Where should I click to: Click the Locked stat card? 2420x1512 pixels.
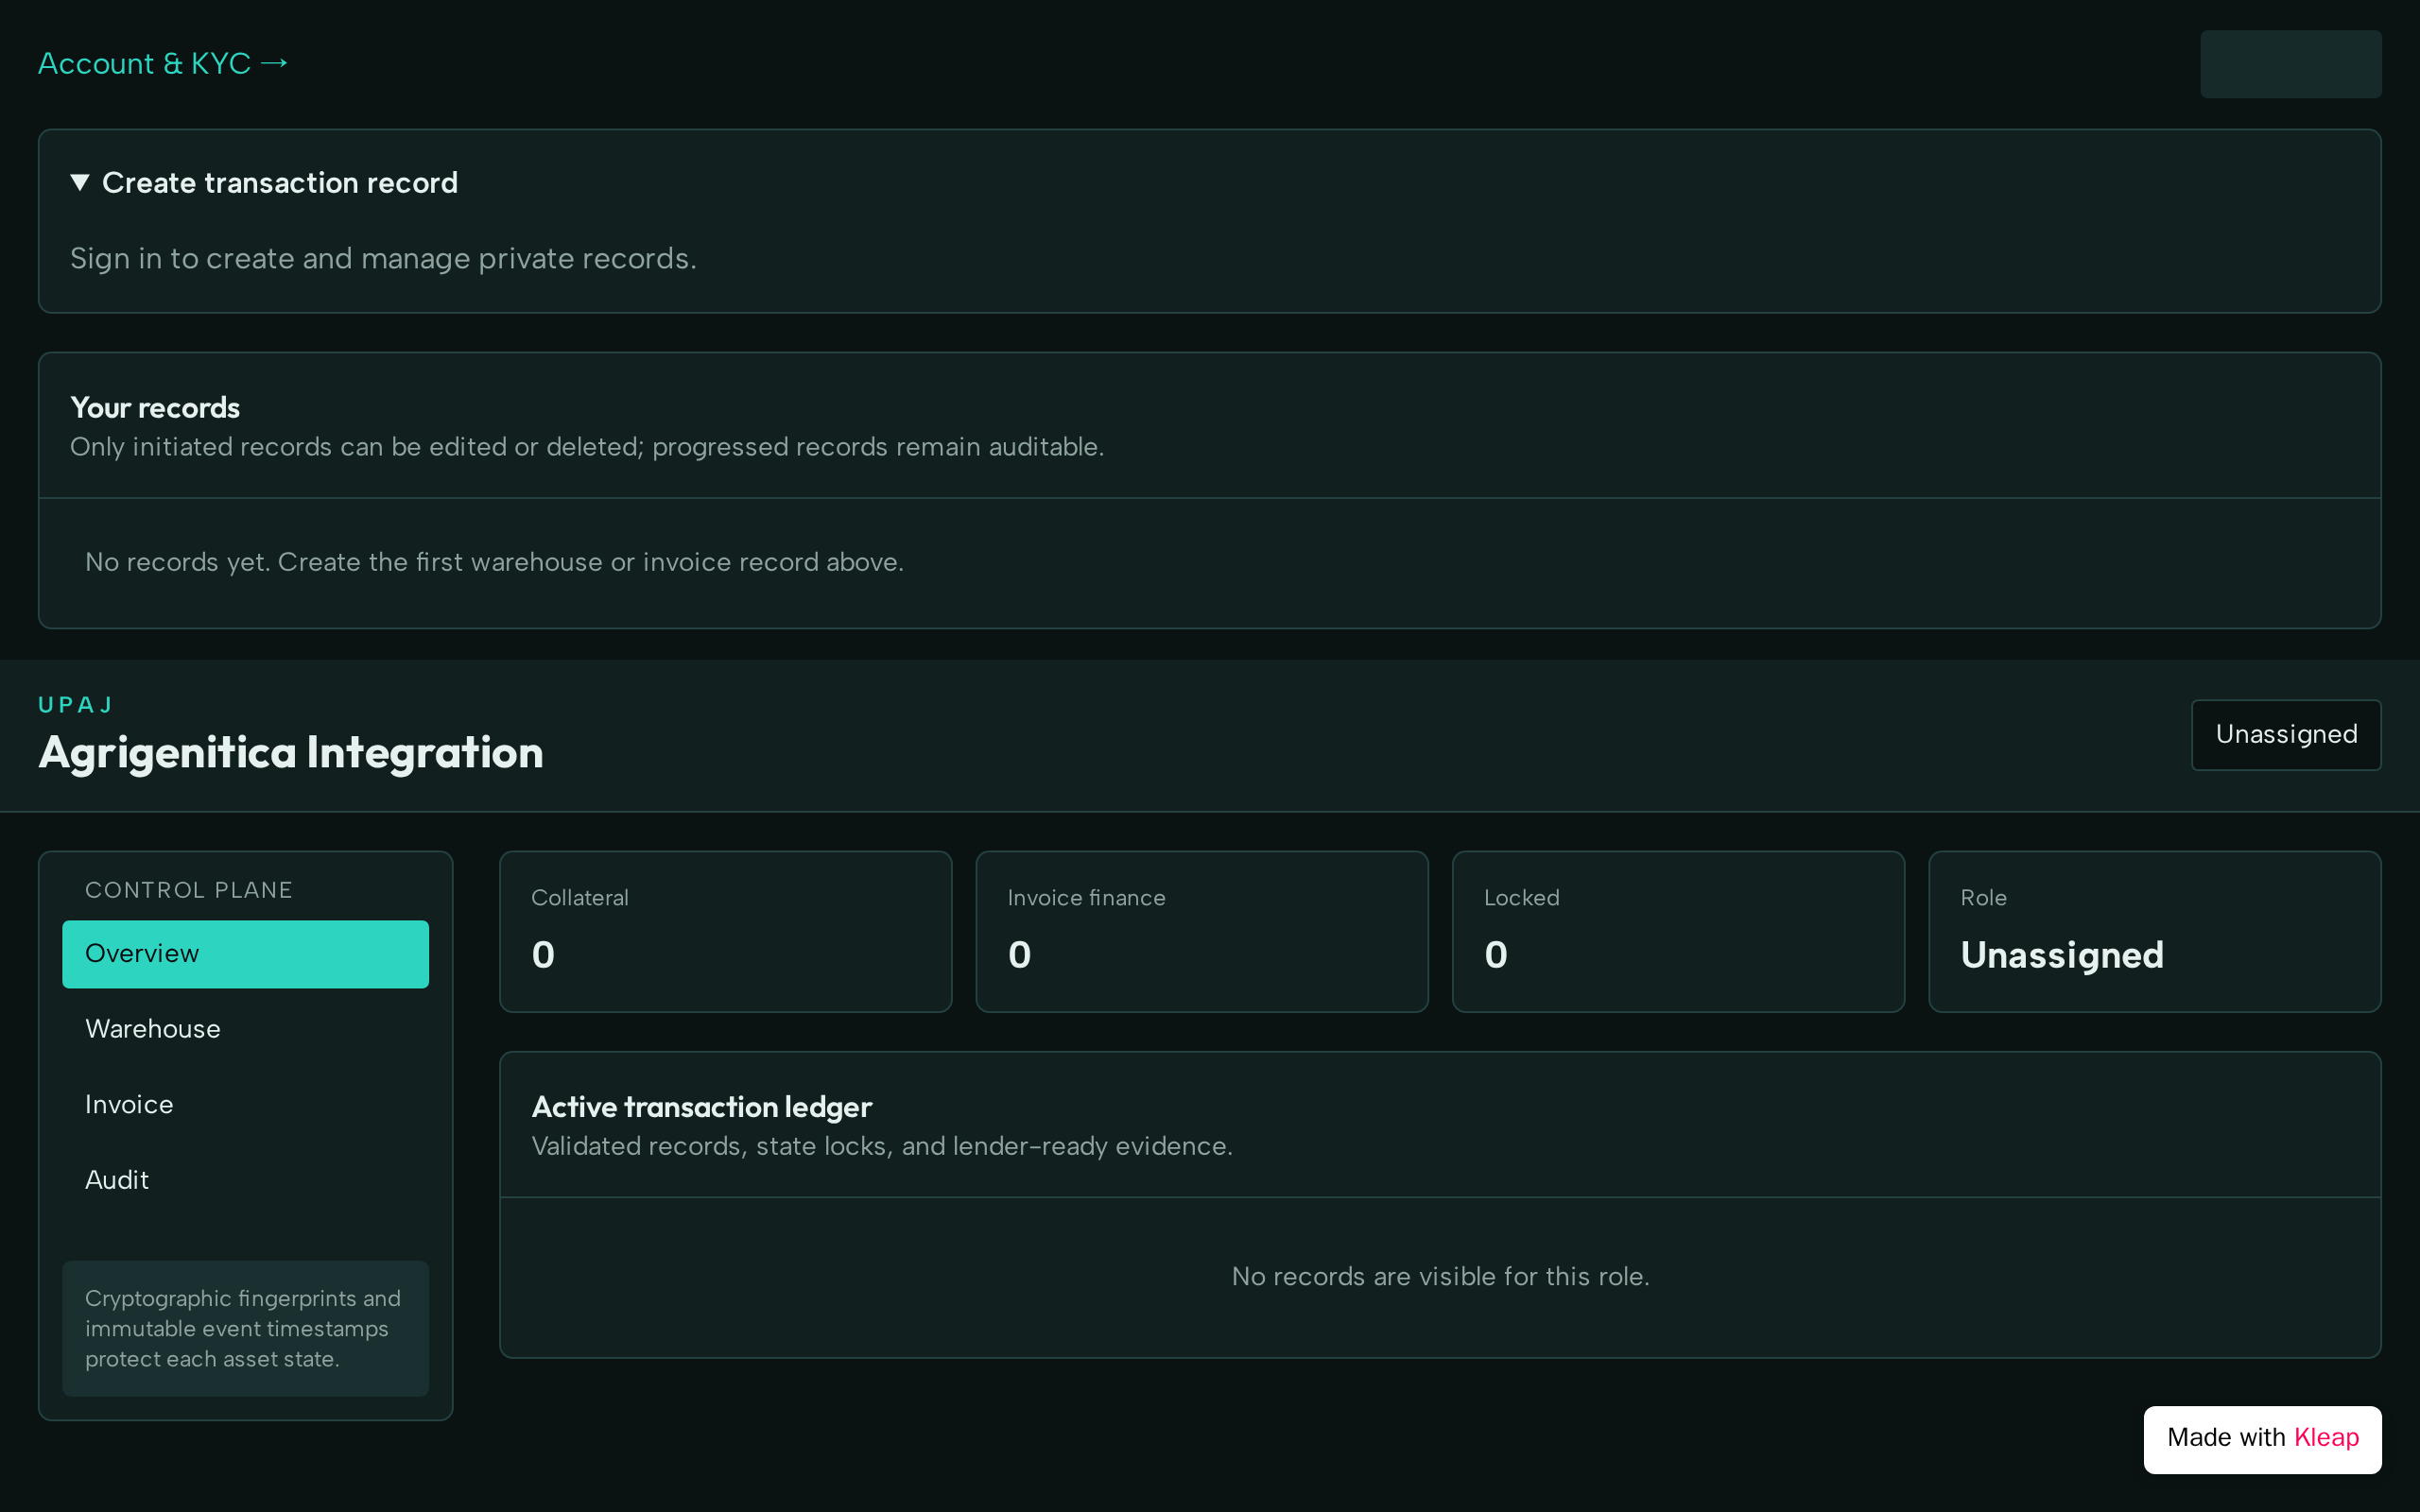(1678, 932)
